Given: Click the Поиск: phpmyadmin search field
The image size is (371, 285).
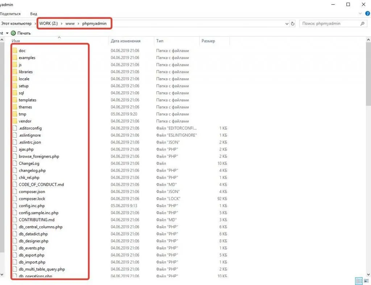Looking at the screenshot, I should pos(330,24).
